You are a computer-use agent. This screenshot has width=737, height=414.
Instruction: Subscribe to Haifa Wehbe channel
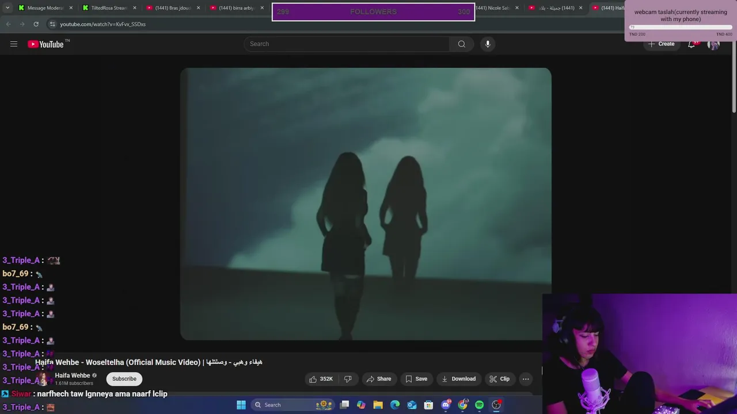click(x=124, y=379)
